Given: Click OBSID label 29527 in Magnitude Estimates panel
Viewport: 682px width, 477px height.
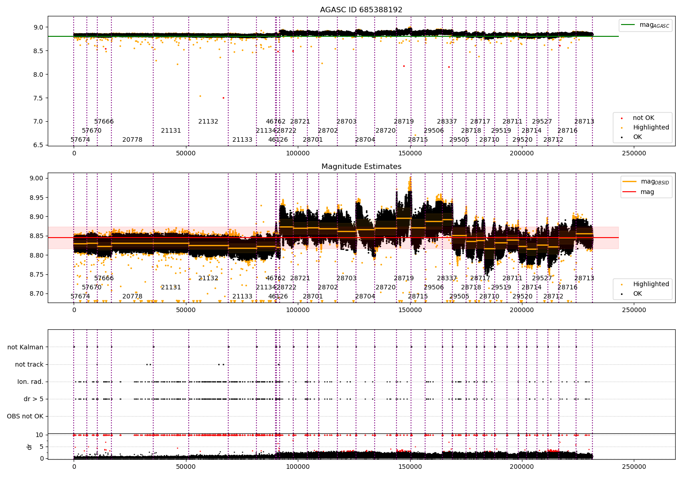Looking at the screenshot, I should 542,278.
